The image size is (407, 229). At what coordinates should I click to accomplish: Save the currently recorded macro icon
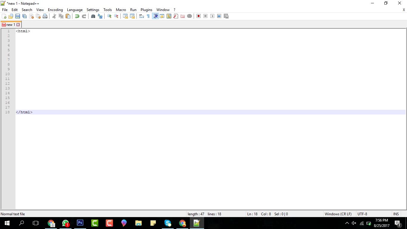(x=226, y=16)
